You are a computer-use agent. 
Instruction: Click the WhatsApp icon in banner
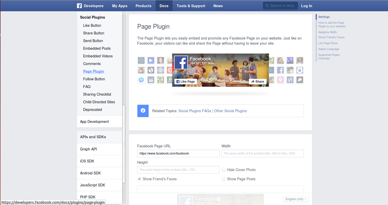pos(170,80)
